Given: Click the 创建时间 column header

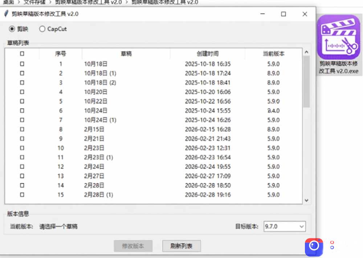Looking at the screenshot, I should click(x=208, y=54).
